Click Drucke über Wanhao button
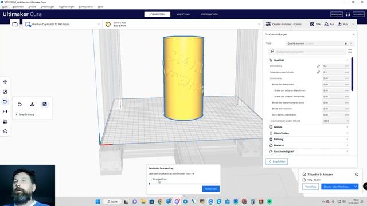 click(337, 187)
